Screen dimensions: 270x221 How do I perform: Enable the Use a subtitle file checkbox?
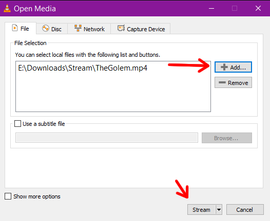[17, 123]
